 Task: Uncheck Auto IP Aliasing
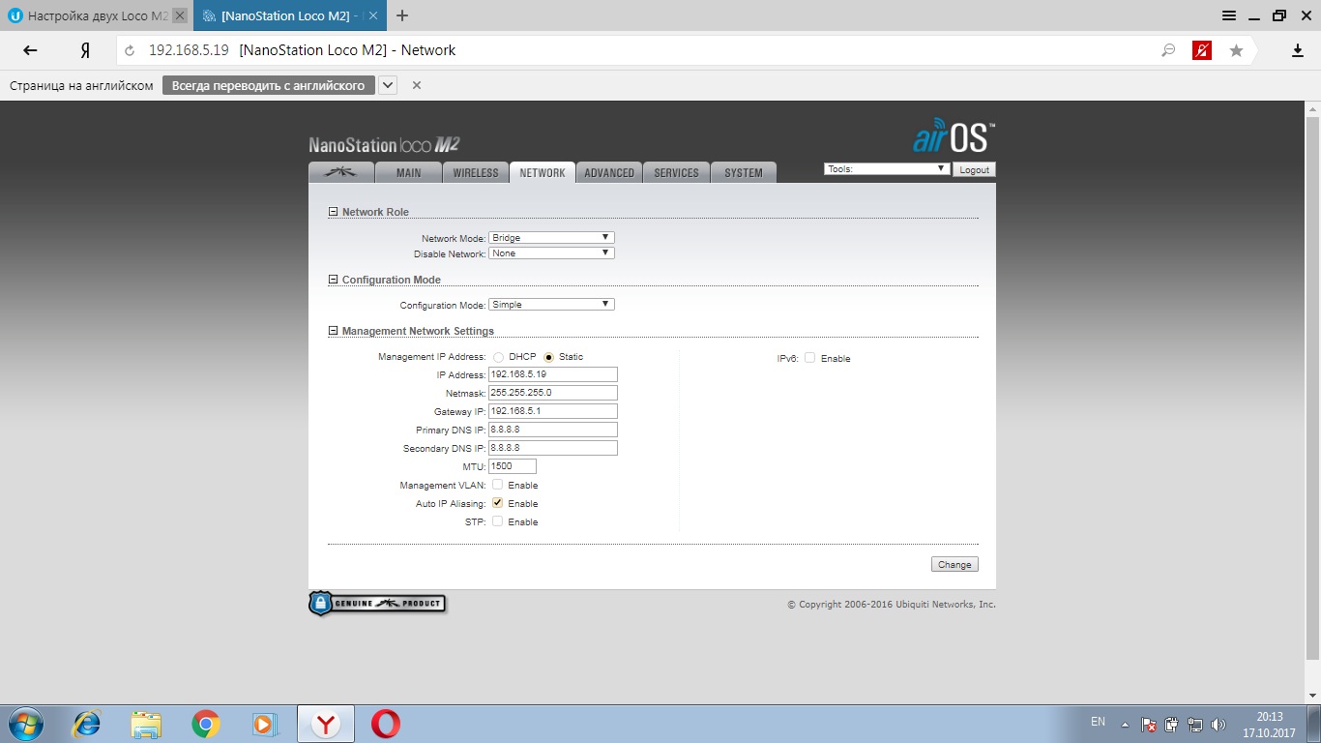pyautogui.click(x=497, y=503)
